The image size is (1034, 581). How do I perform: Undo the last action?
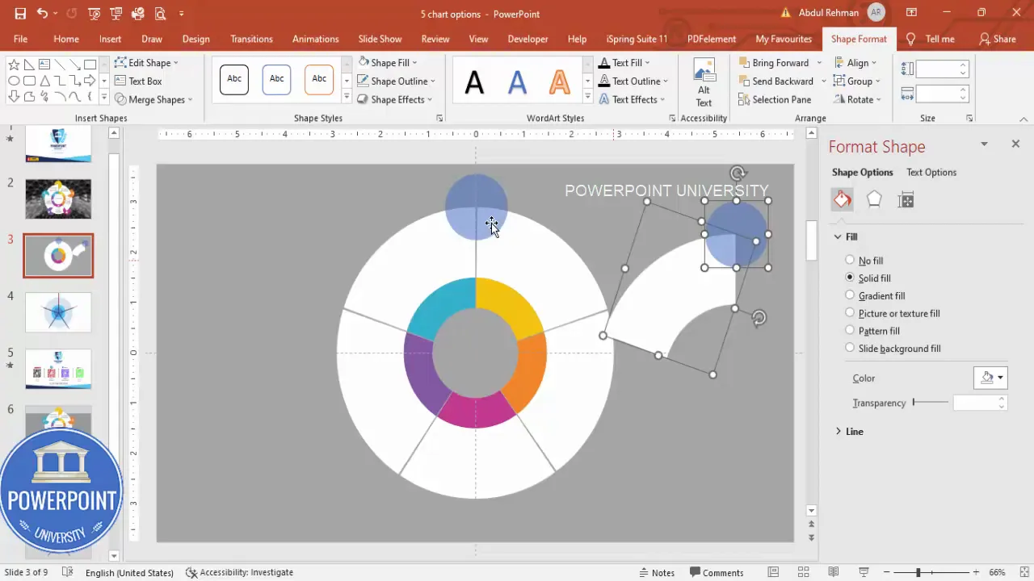(x=42, y=14)
